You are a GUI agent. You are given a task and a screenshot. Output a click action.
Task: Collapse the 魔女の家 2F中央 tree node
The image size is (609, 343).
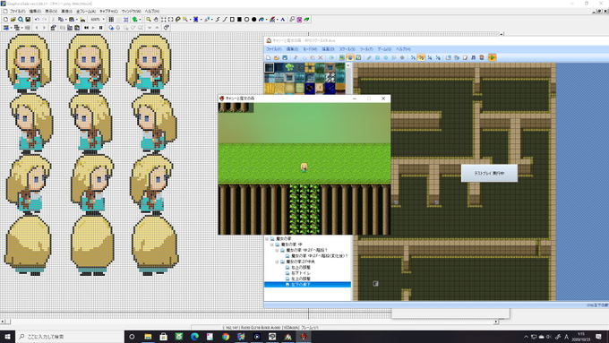[277, 262]
